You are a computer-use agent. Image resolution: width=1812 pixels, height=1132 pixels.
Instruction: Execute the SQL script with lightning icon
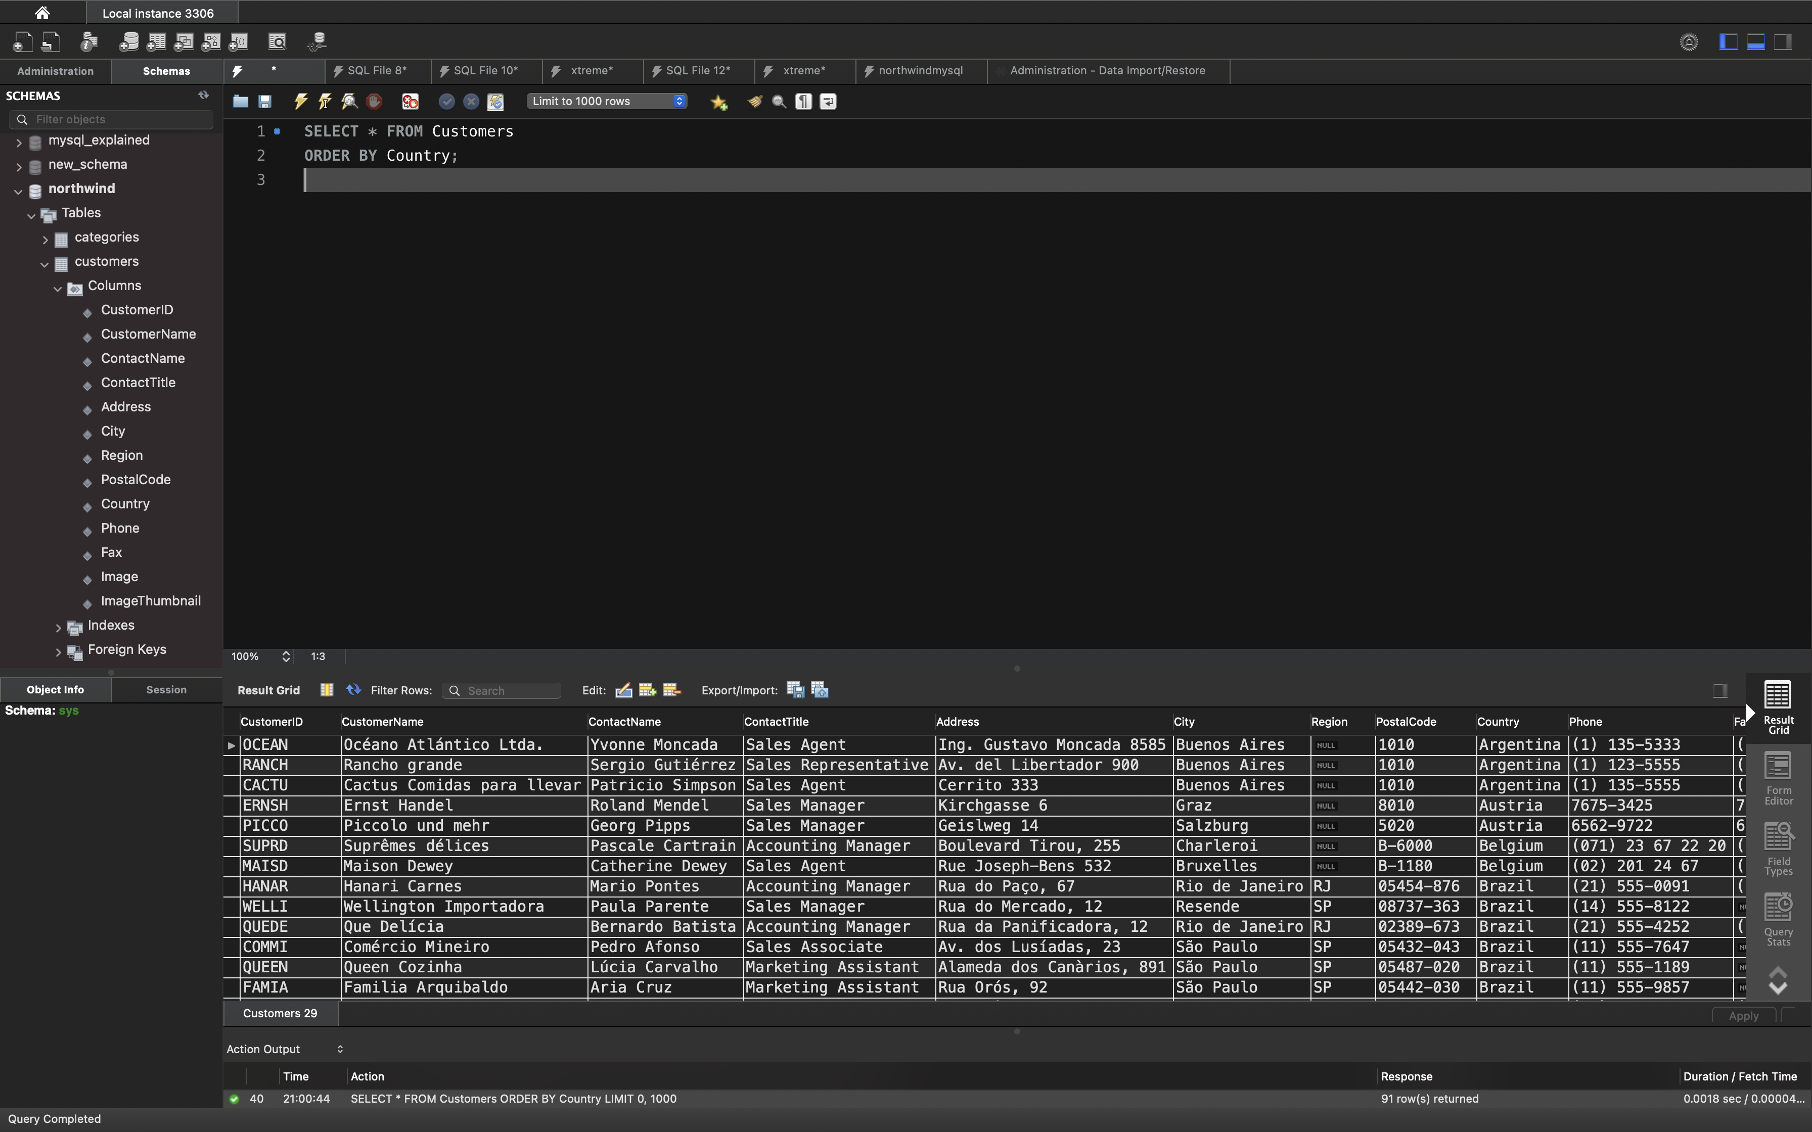coord(300,101)
